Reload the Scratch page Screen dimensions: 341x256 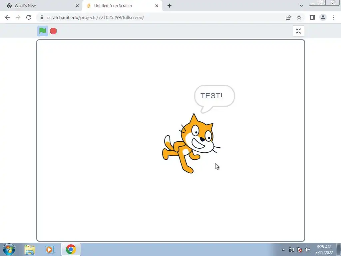[x=29, y=17]
